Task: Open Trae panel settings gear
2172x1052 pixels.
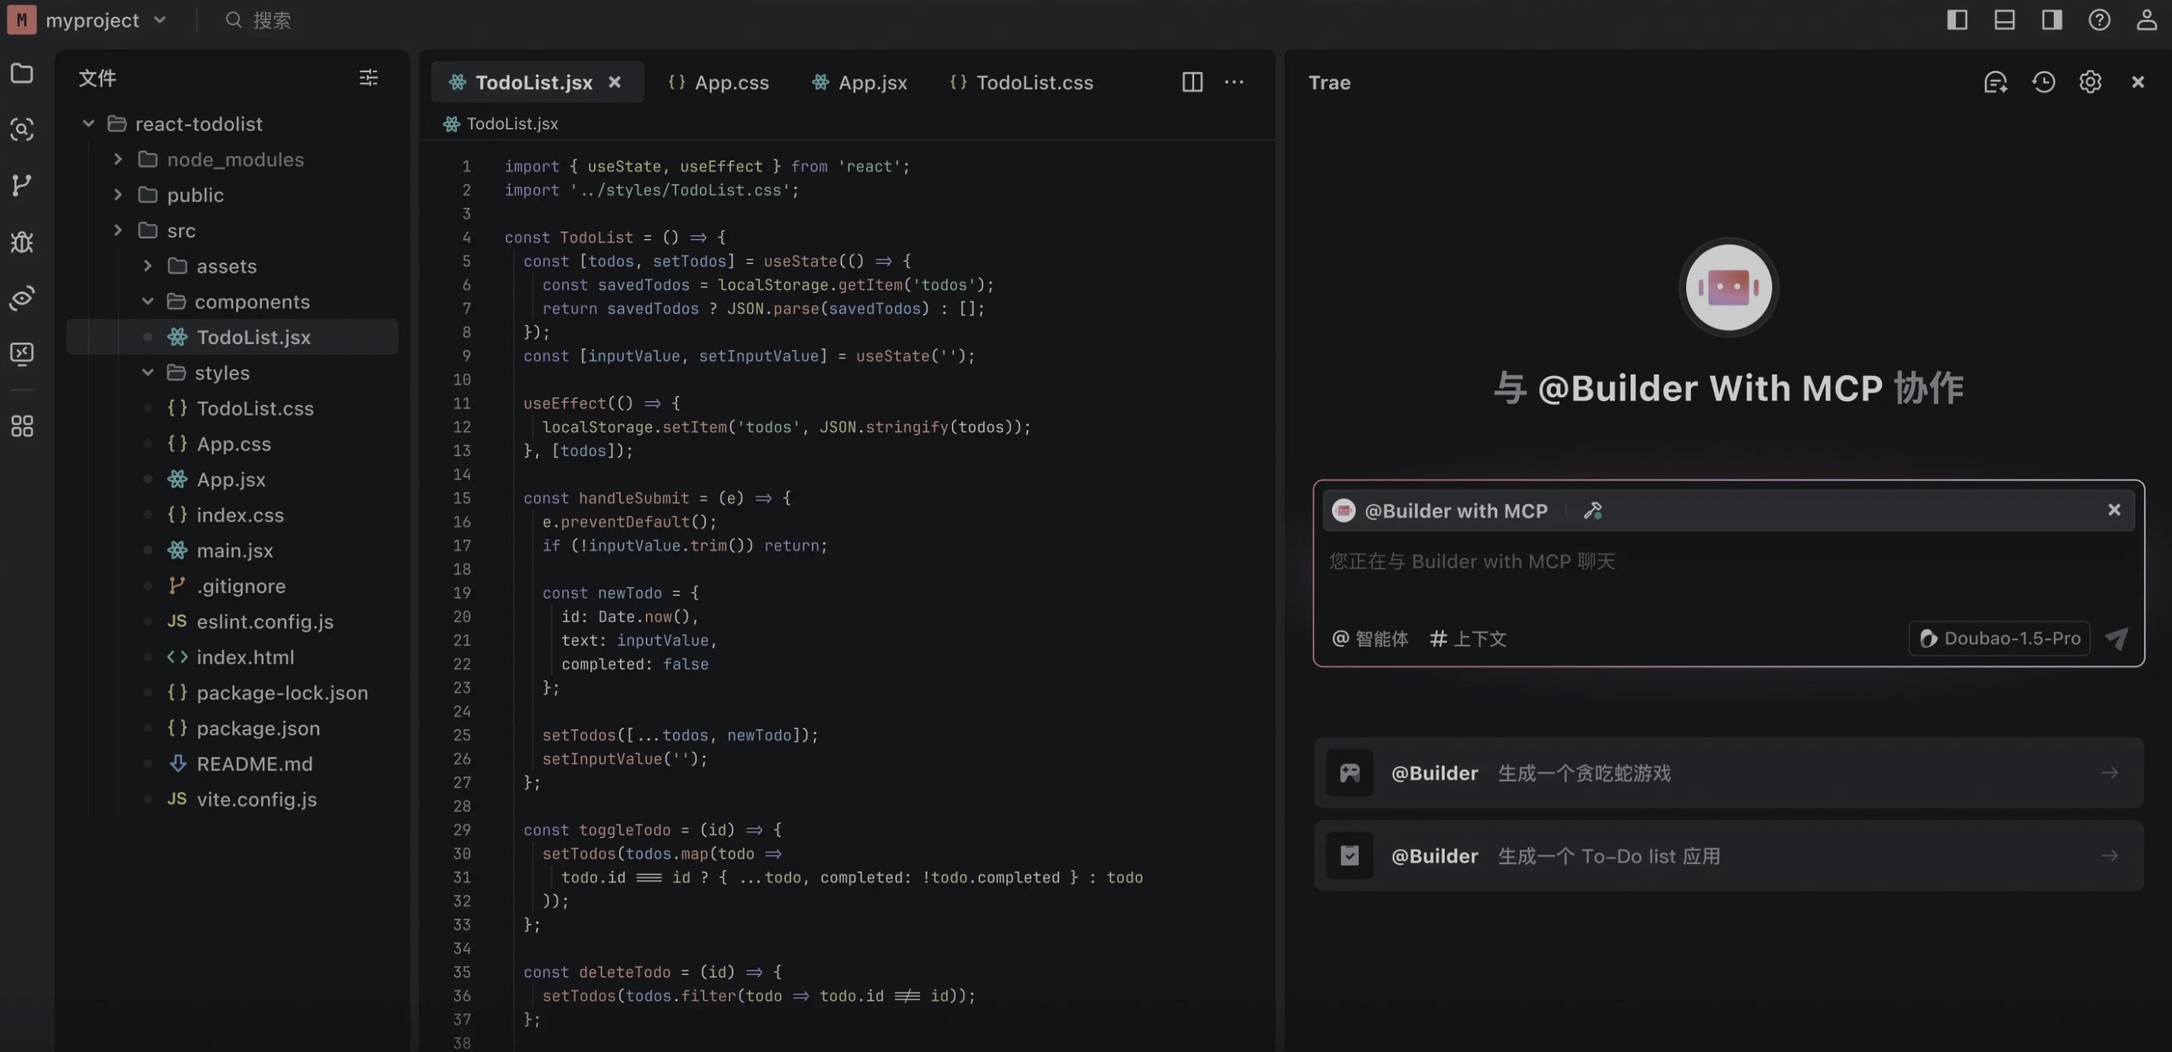Action: tap(2091, 81)
